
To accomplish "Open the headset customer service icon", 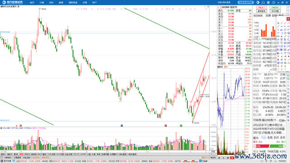I will click(x=263, y=2).
